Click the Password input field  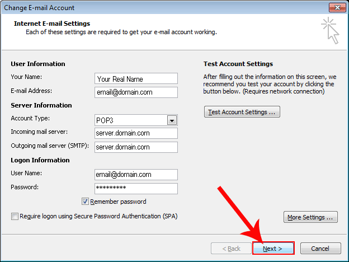click(x=136, y=189)
